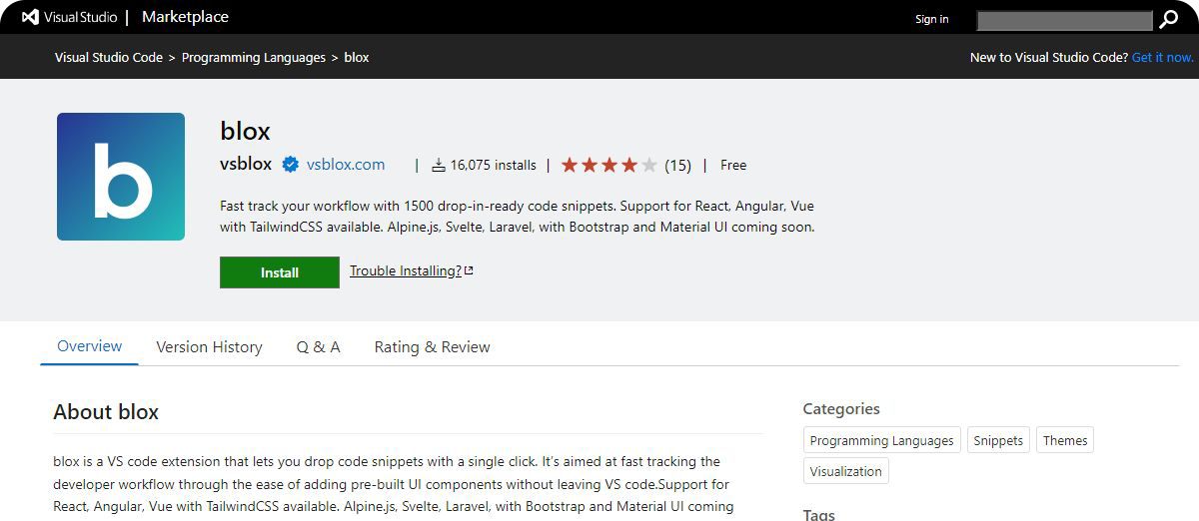Image resolution: width=1199 pixels, height=521 pixels.
Task: Click the Themes category tag
Action: [1065, 440]
